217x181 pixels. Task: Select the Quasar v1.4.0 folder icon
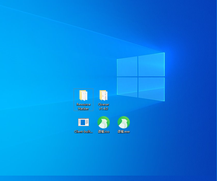pyautogui.click(x=103, y=96)
